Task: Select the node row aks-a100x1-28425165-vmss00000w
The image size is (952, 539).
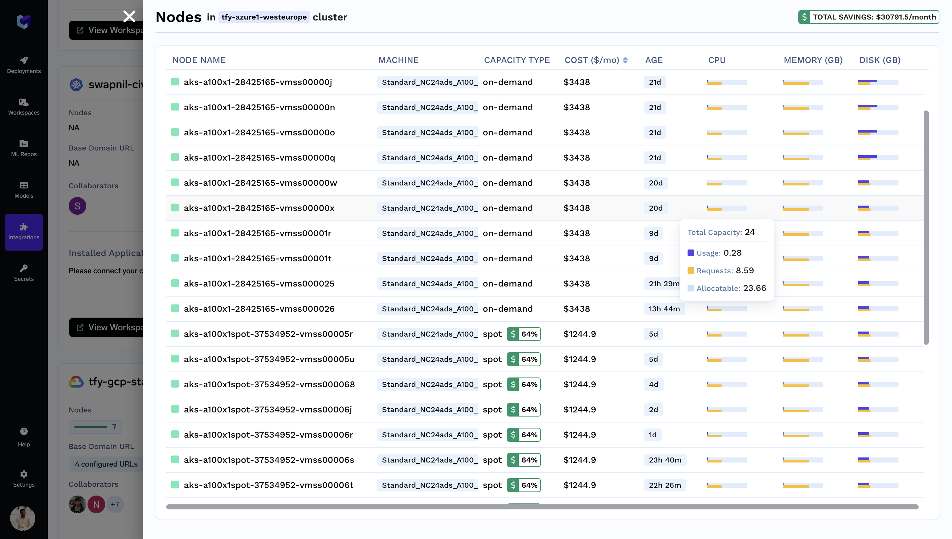Action: tap(260, 183)
